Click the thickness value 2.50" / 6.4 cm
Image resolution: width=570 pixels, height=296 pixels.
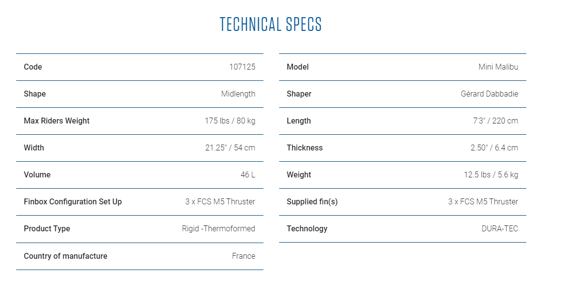pyautogui.click(x=494, y=148)
